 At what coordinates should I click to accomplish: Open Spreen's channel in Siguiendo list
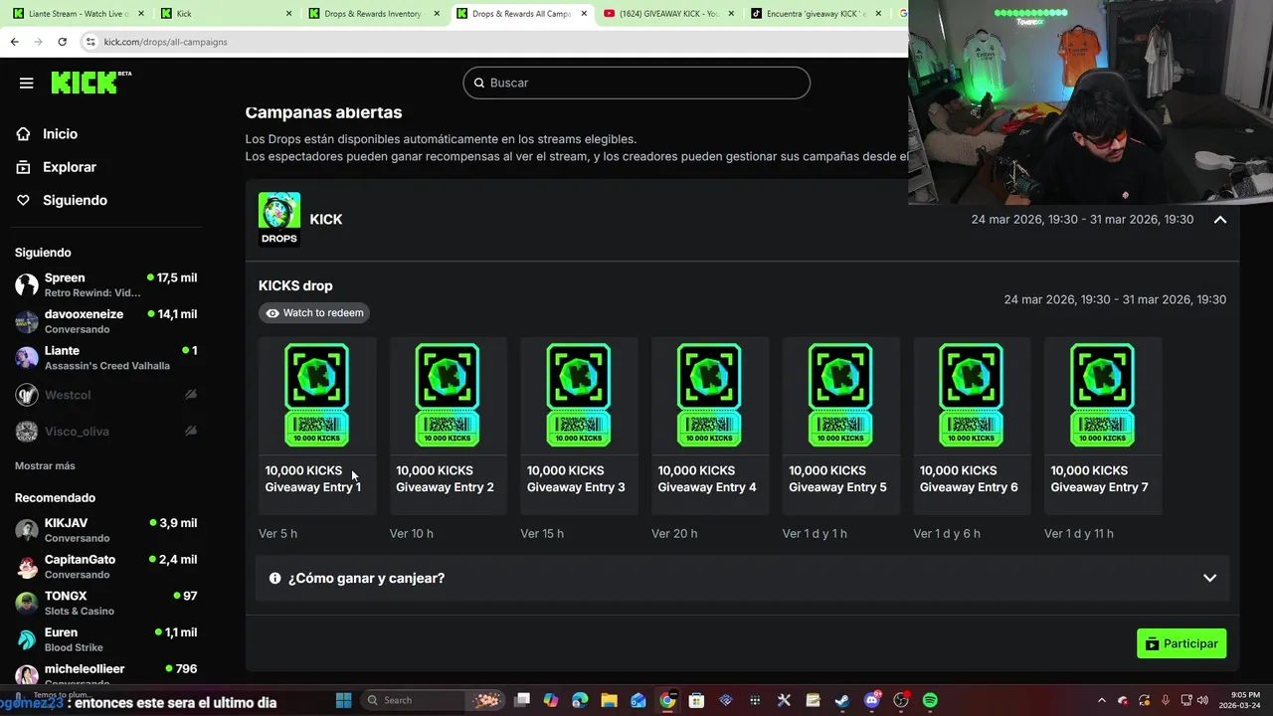(105, 284)
